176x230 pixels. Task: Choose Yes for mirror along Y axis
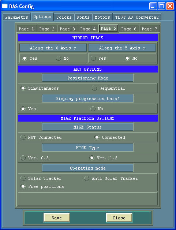tap(93, 58)
